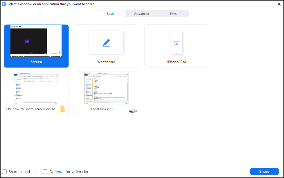This screenshot has height=178, width=284.
Task: Select the Screen thumbnail
Action: (x=36, y=41)
